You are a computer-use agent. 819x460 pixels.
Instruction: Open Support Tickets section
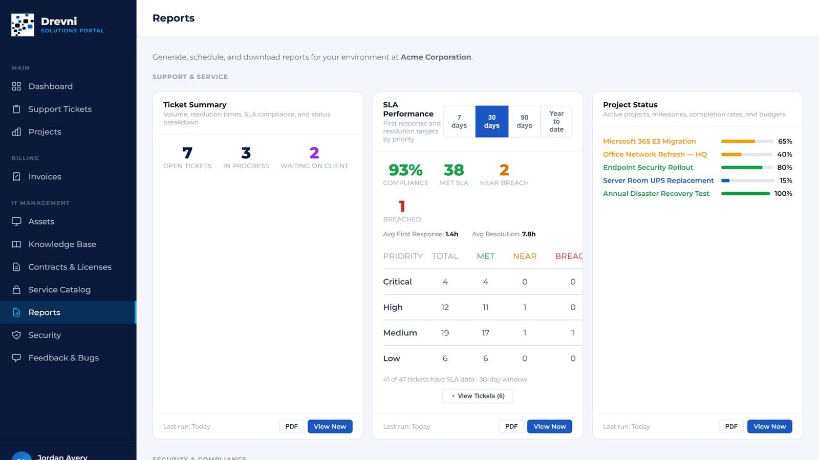click(x=68, y=109)
